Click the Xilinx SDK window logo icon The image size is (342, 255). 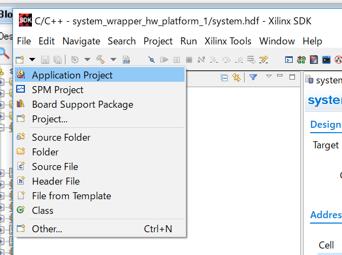25,20
